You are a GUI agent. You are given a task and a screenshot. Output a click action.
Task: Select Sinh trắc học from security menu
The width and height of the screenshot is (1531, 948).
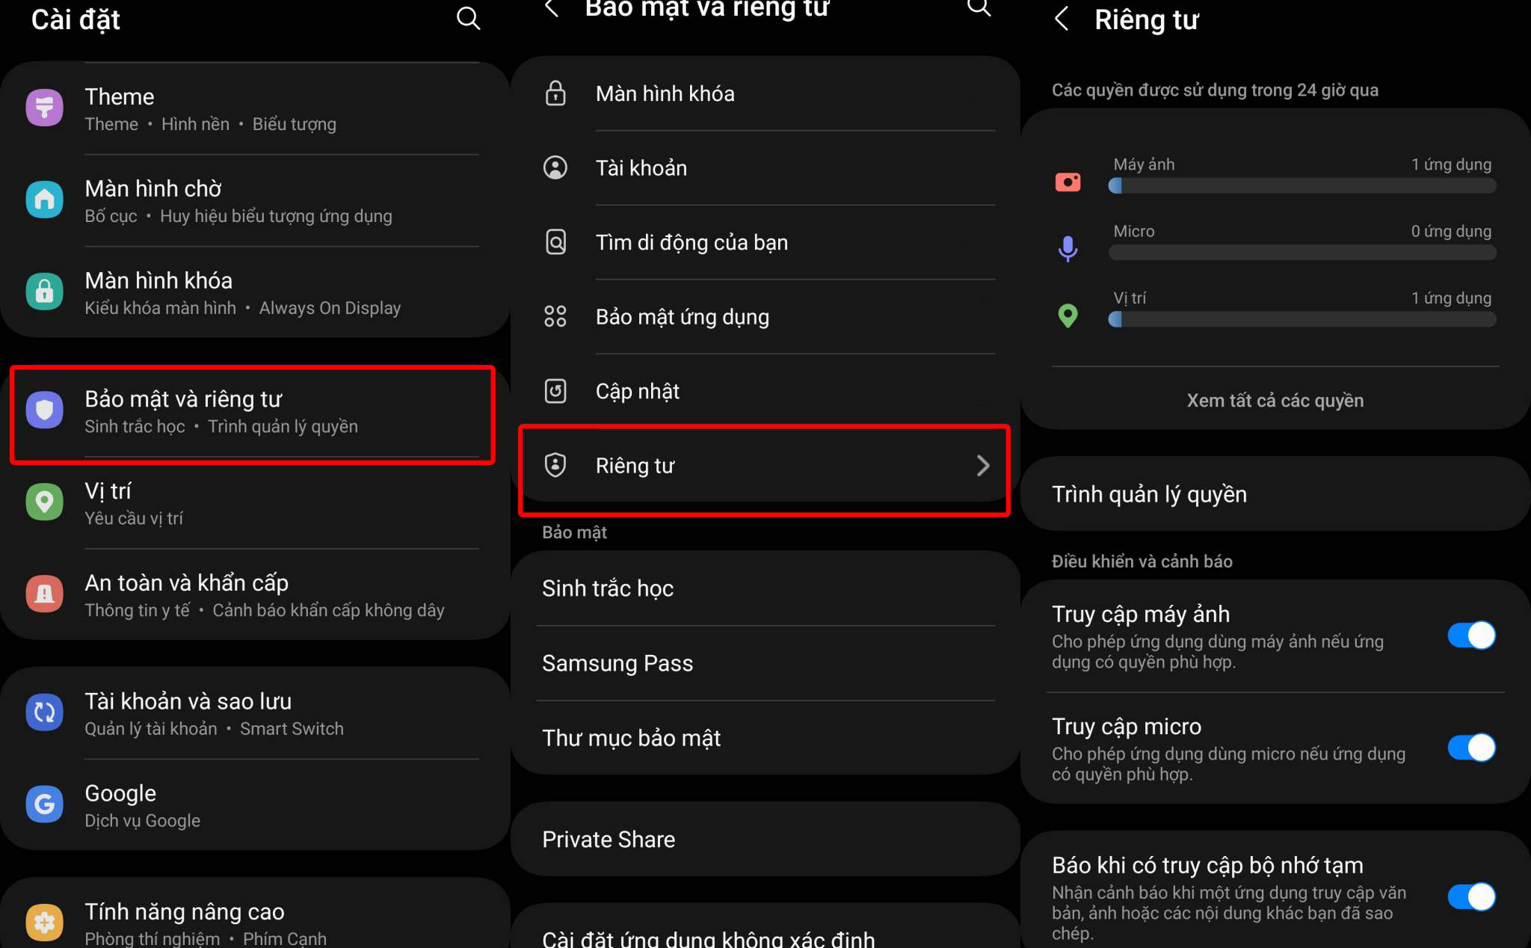(612, 587)
